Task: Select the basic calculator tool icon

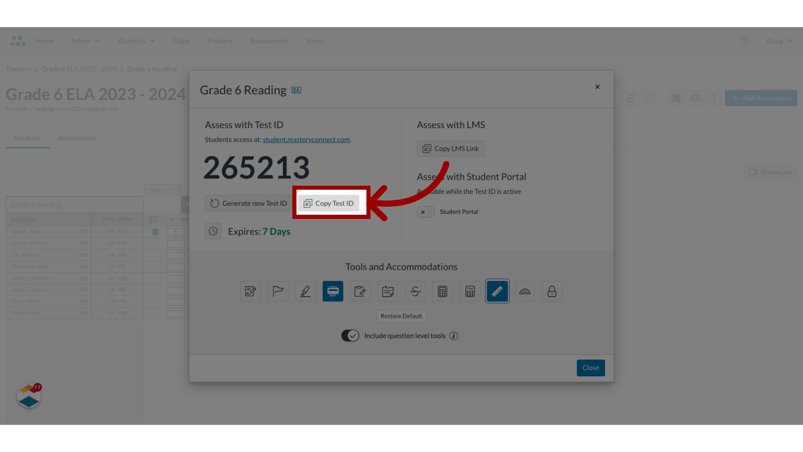Action: [x=442, y=291]
